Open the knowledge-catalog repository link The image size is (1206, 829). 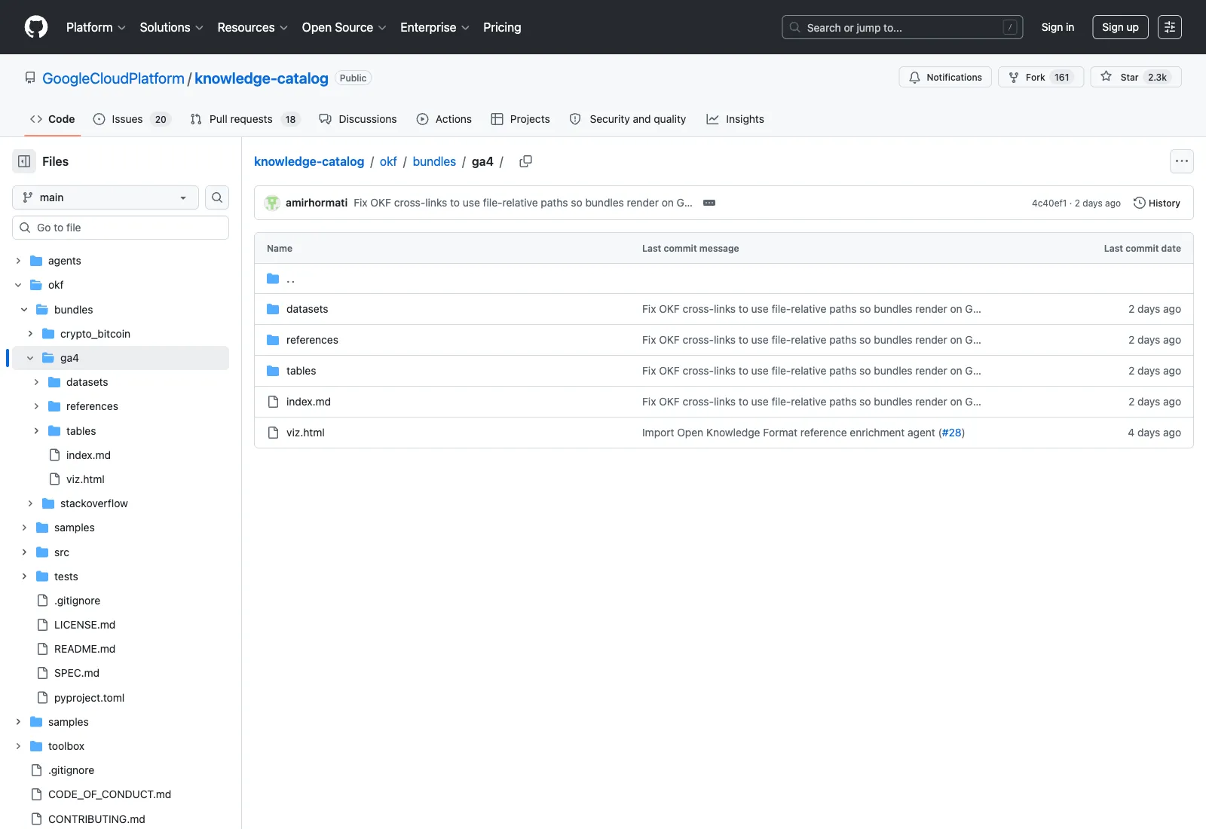click(x=262, y=78)
